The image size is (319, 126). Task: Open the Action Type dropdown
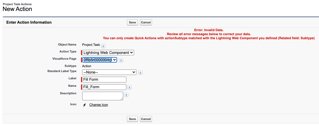click(x=108, y=52)
